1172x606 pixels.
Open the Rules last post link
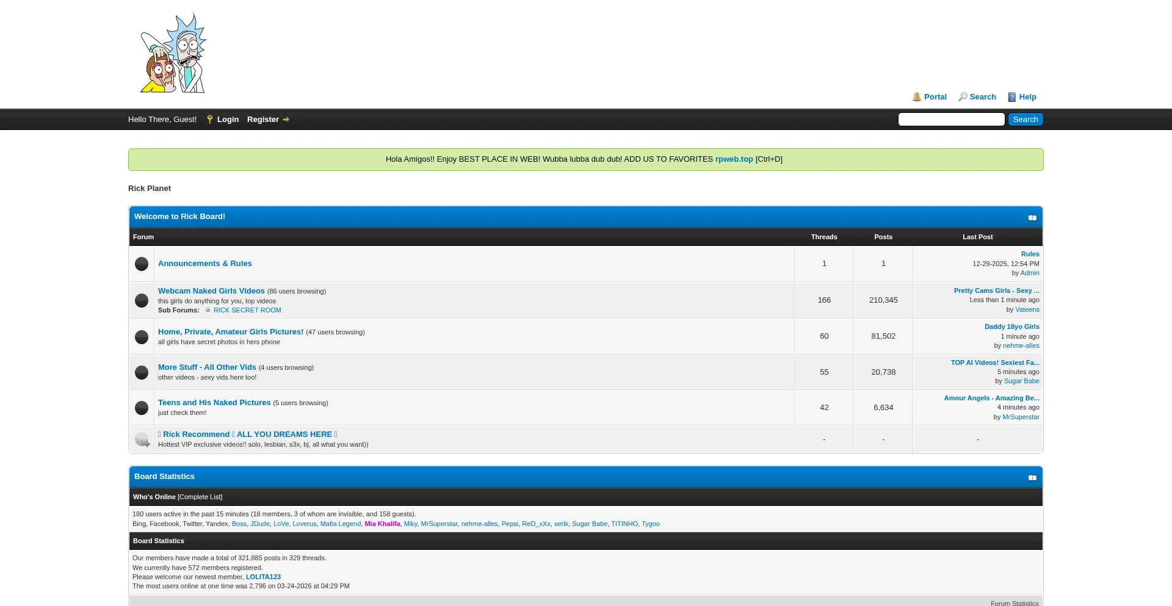(1030, 254)
